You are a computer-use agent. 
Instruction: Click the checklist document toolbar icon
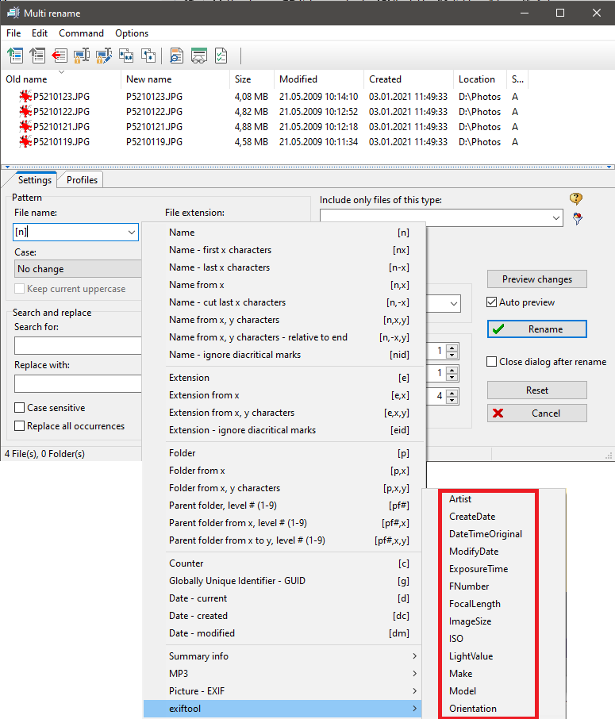point(221,56)
